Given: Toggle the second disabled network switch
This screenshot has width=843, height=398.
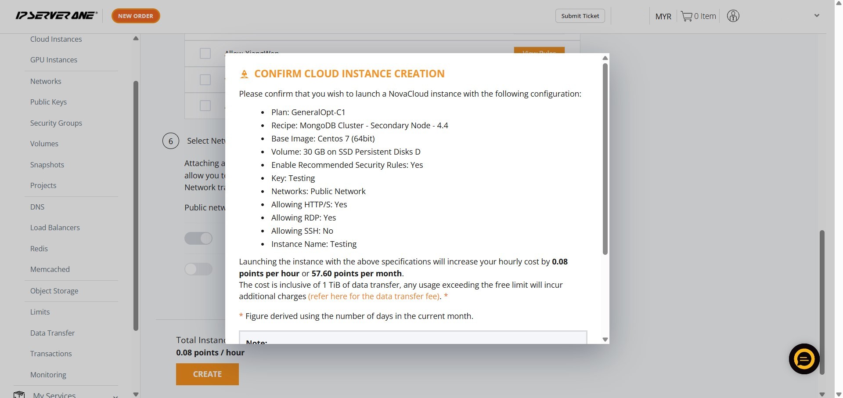Looking at the screenshot, I should point(198,269).
